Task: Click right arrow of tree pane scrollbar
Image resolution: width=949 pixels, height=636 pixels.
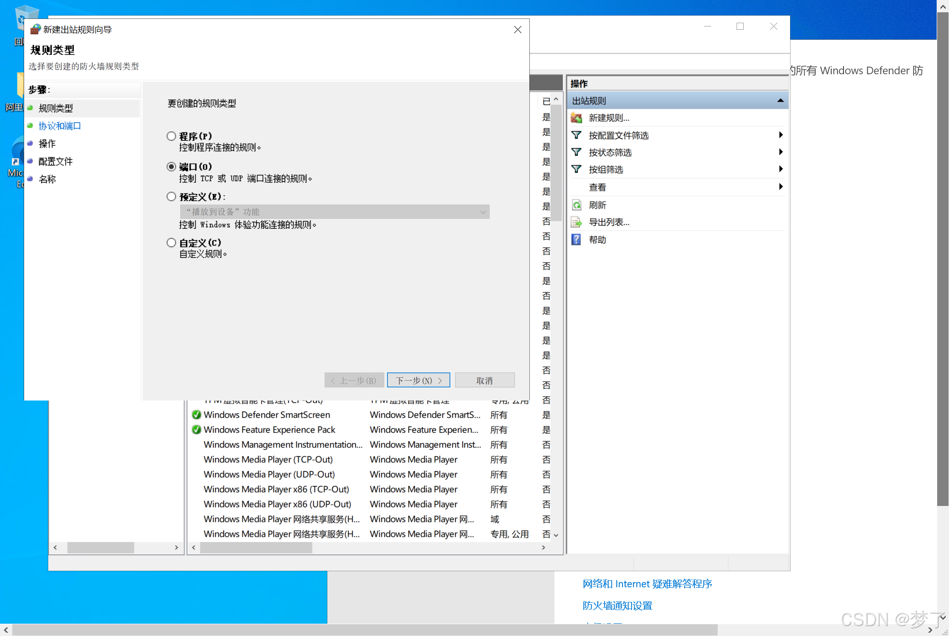Action: point(176,548)
